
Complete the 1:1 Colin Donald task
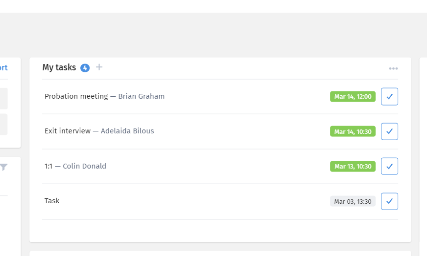[x=389, y=166]
